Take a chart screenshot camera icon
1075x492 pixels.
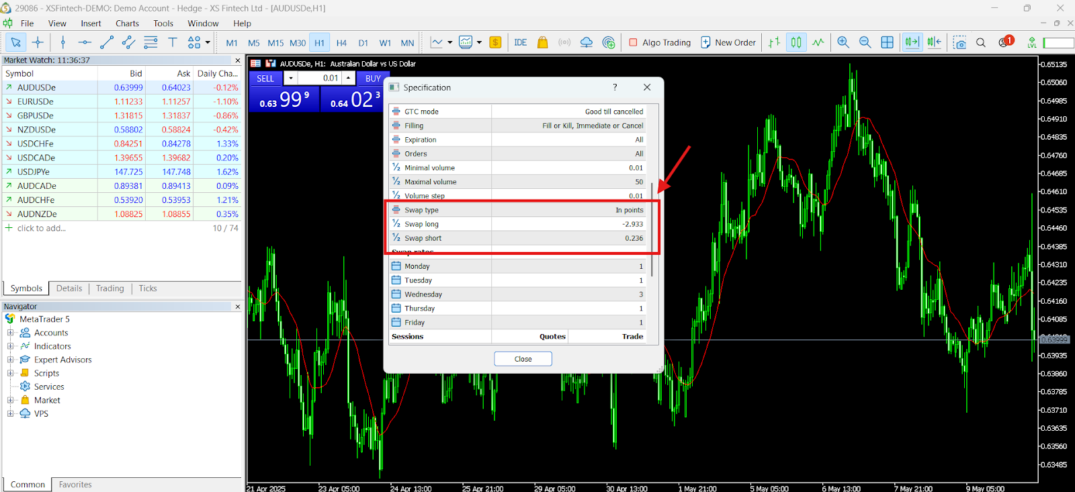click(x=959, y=42)
